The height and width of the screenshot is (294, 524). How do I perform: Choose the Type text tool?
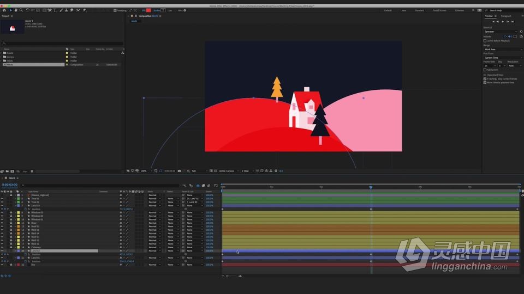(x=55, y=10)
